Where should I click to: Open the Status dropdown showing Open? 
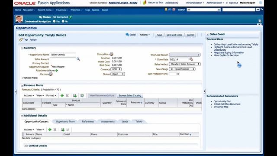coord(118,74)
